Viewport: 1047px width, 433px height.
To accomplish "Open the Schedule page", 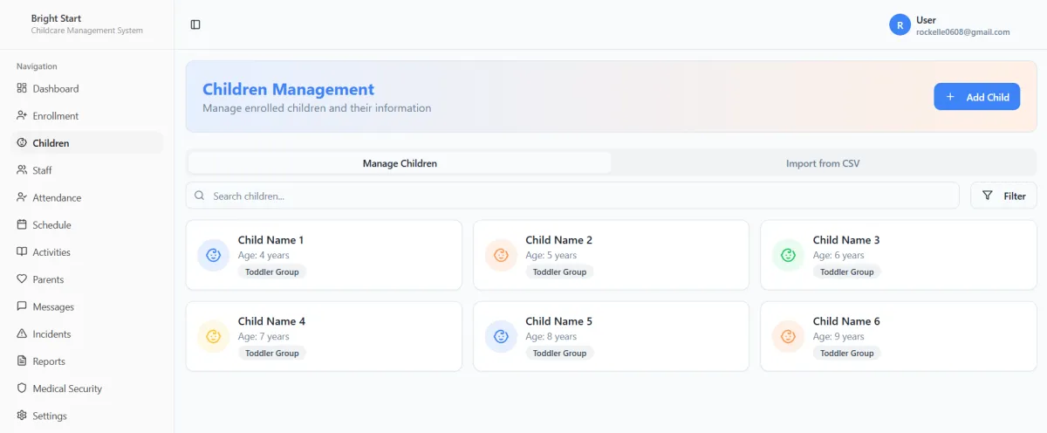I will click(86, 224).
